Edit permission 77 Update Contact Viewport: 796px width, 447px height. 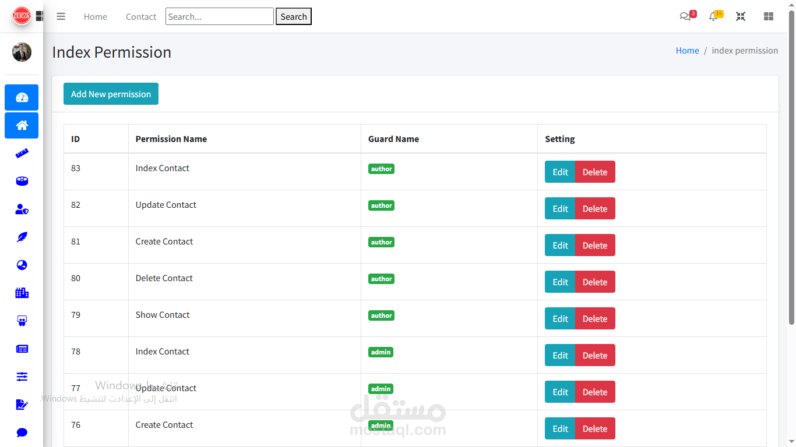pyautogui.click(x=560, y=392)
